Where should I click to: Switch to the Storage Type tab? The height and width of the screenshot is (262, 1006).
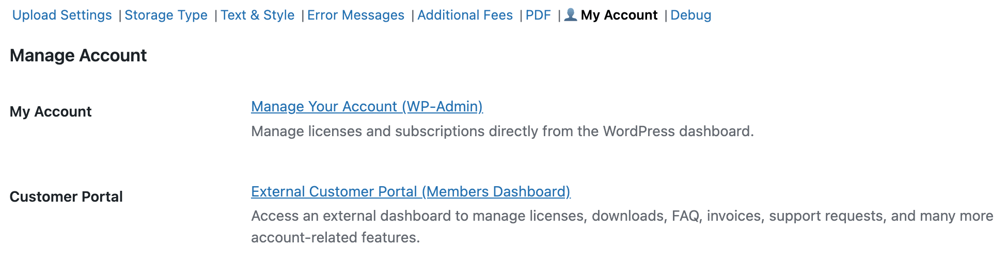166,15
